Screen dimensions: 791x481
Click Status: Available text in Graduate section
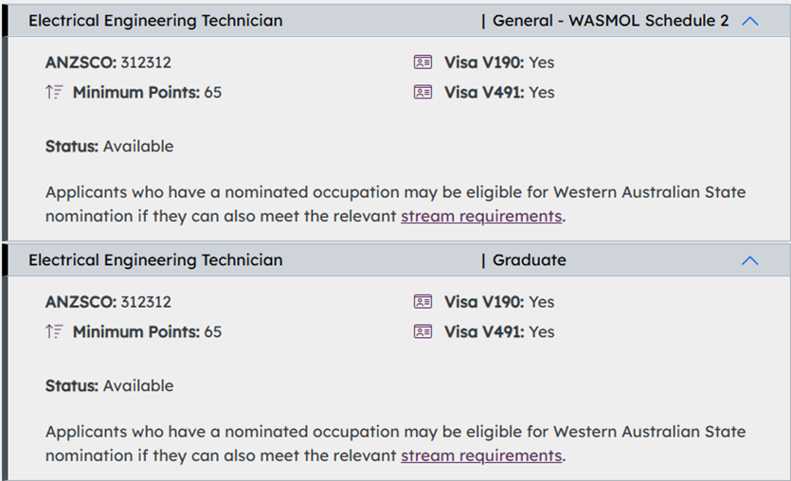[x=109, y=386]
